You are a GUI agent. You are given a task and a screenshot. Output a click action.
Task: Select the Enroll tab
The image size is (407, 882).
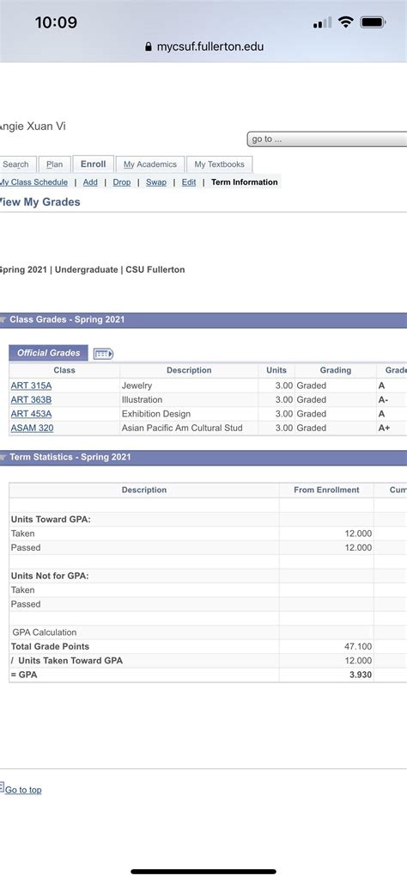point(94,163)
